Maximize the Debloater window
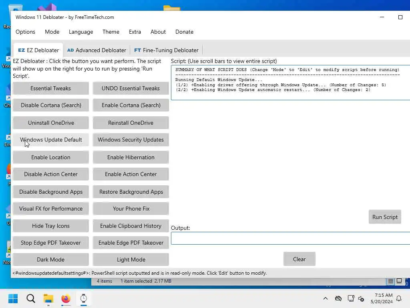Viewport: 410px width, 308px height. pyautogui.click(x=400, y=17)
